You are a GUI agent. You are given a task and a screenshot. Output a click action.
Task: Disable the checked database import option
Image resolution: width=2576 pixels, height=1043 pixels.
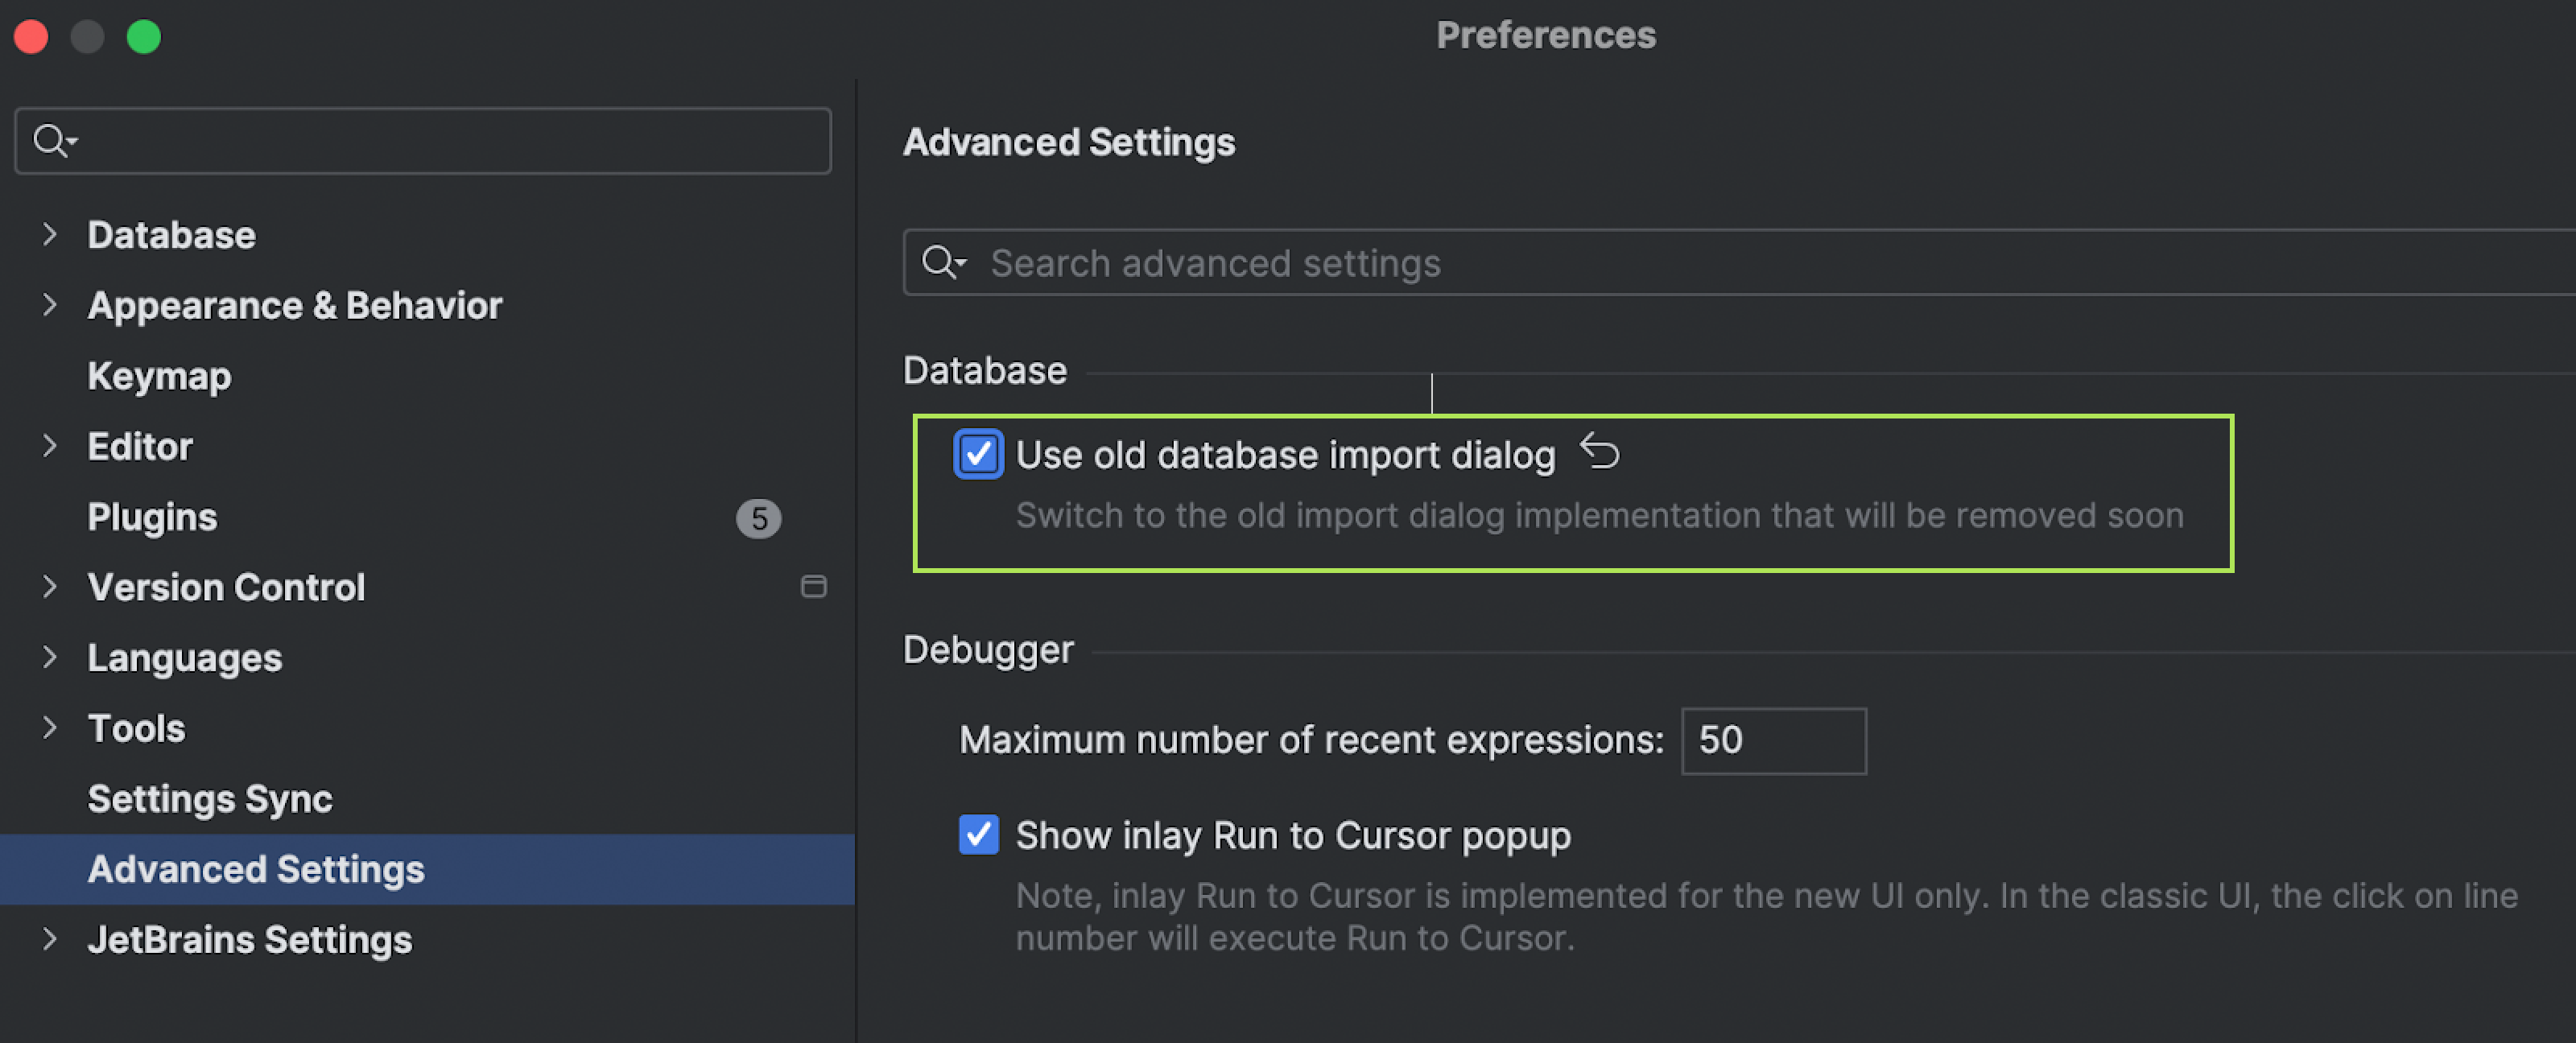[974, 455]
